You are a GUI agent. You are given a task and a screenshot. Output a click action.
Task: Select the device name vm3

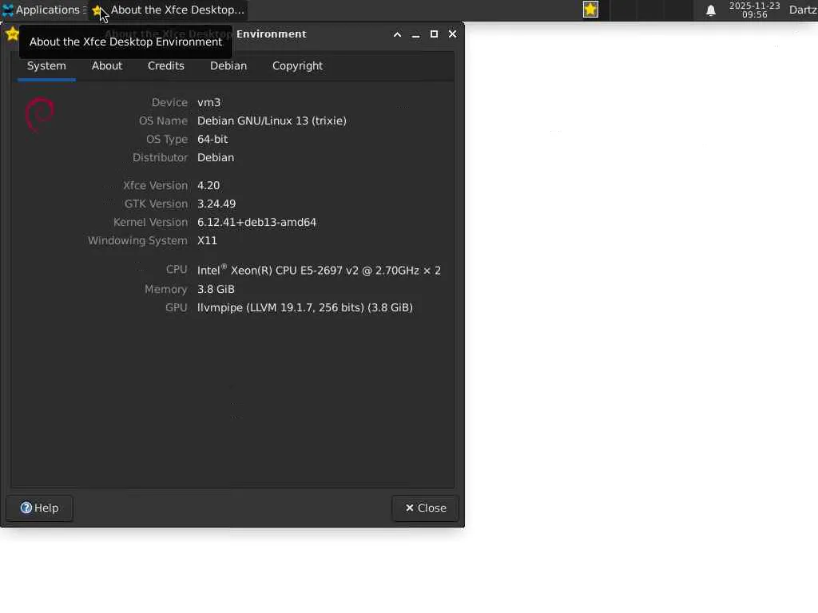[208, 103]
